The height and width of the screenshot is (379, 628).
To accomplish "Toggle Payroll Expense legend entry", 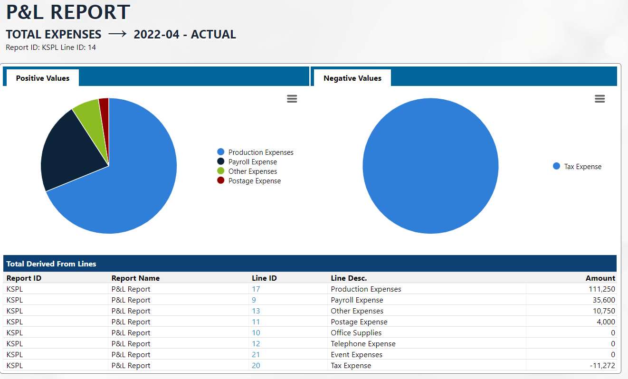I will click(x=252, y=162).
